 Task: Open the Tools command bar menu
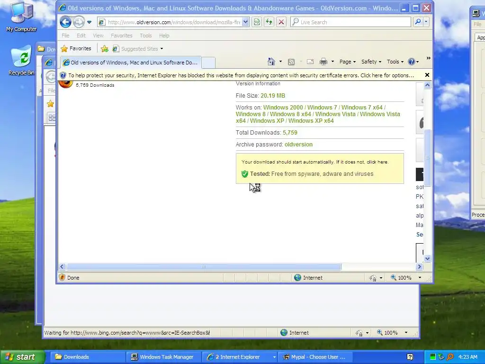tap(395, 62)
